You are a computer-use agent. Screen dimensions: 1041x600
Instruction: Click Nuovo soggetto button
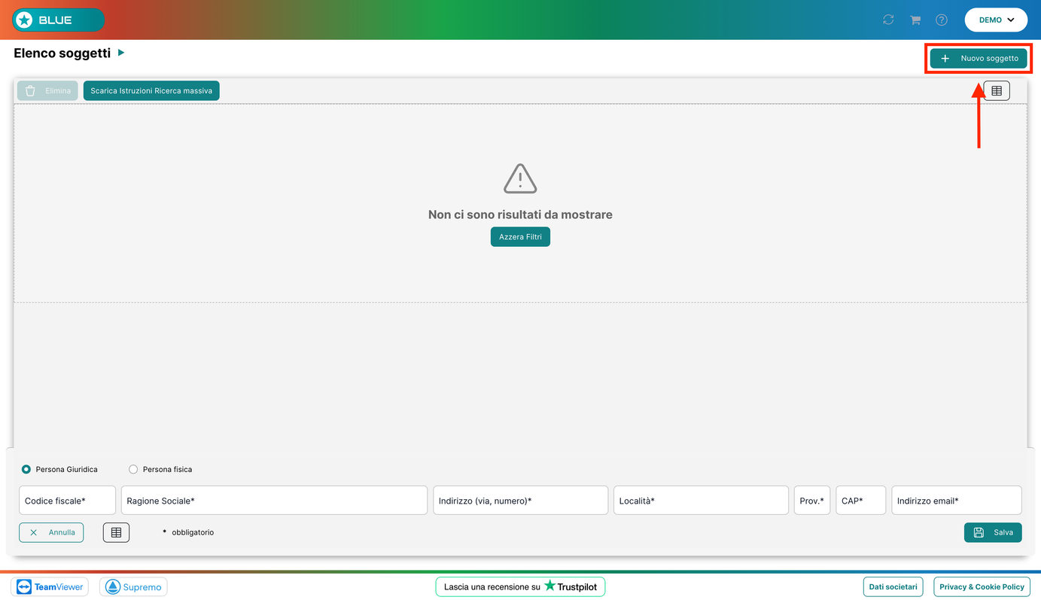(x=979, y=58)
